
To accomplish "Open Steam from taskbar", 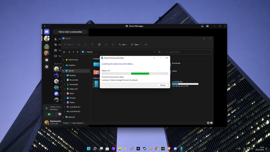I will click(144, 149).
